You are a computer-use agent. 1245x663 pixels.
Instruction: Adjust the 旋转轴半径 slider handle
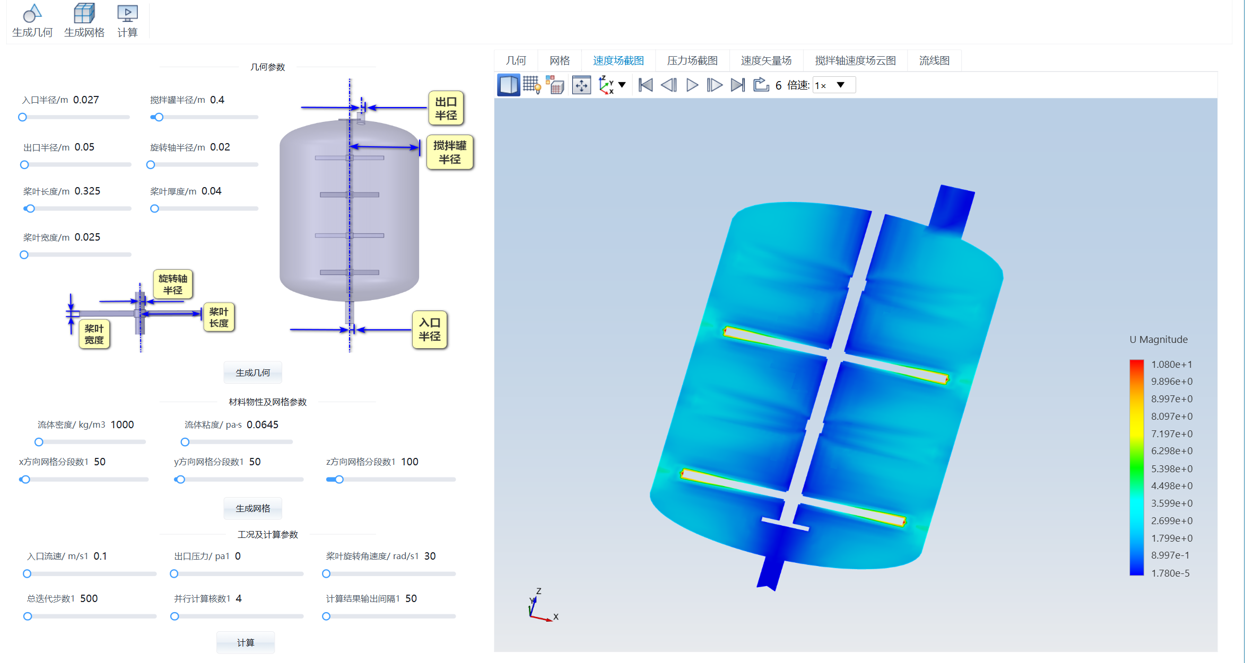click(151, 165)
